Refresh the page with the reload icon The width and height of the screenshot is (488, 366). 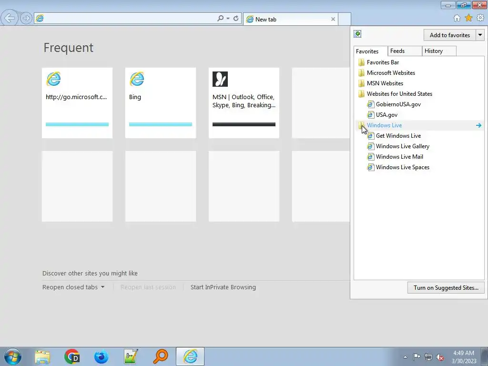coord(236,19)
